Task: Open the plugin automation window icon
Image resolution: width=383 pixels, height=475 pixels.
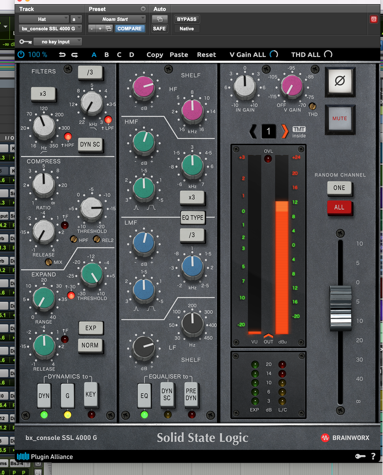Action: click(x=160, y=19)
